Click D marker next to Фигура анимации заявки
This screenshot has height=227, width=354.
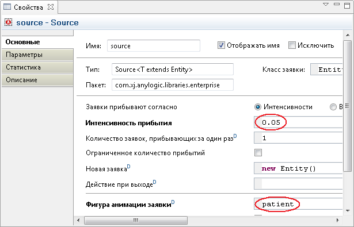point(173,202)
